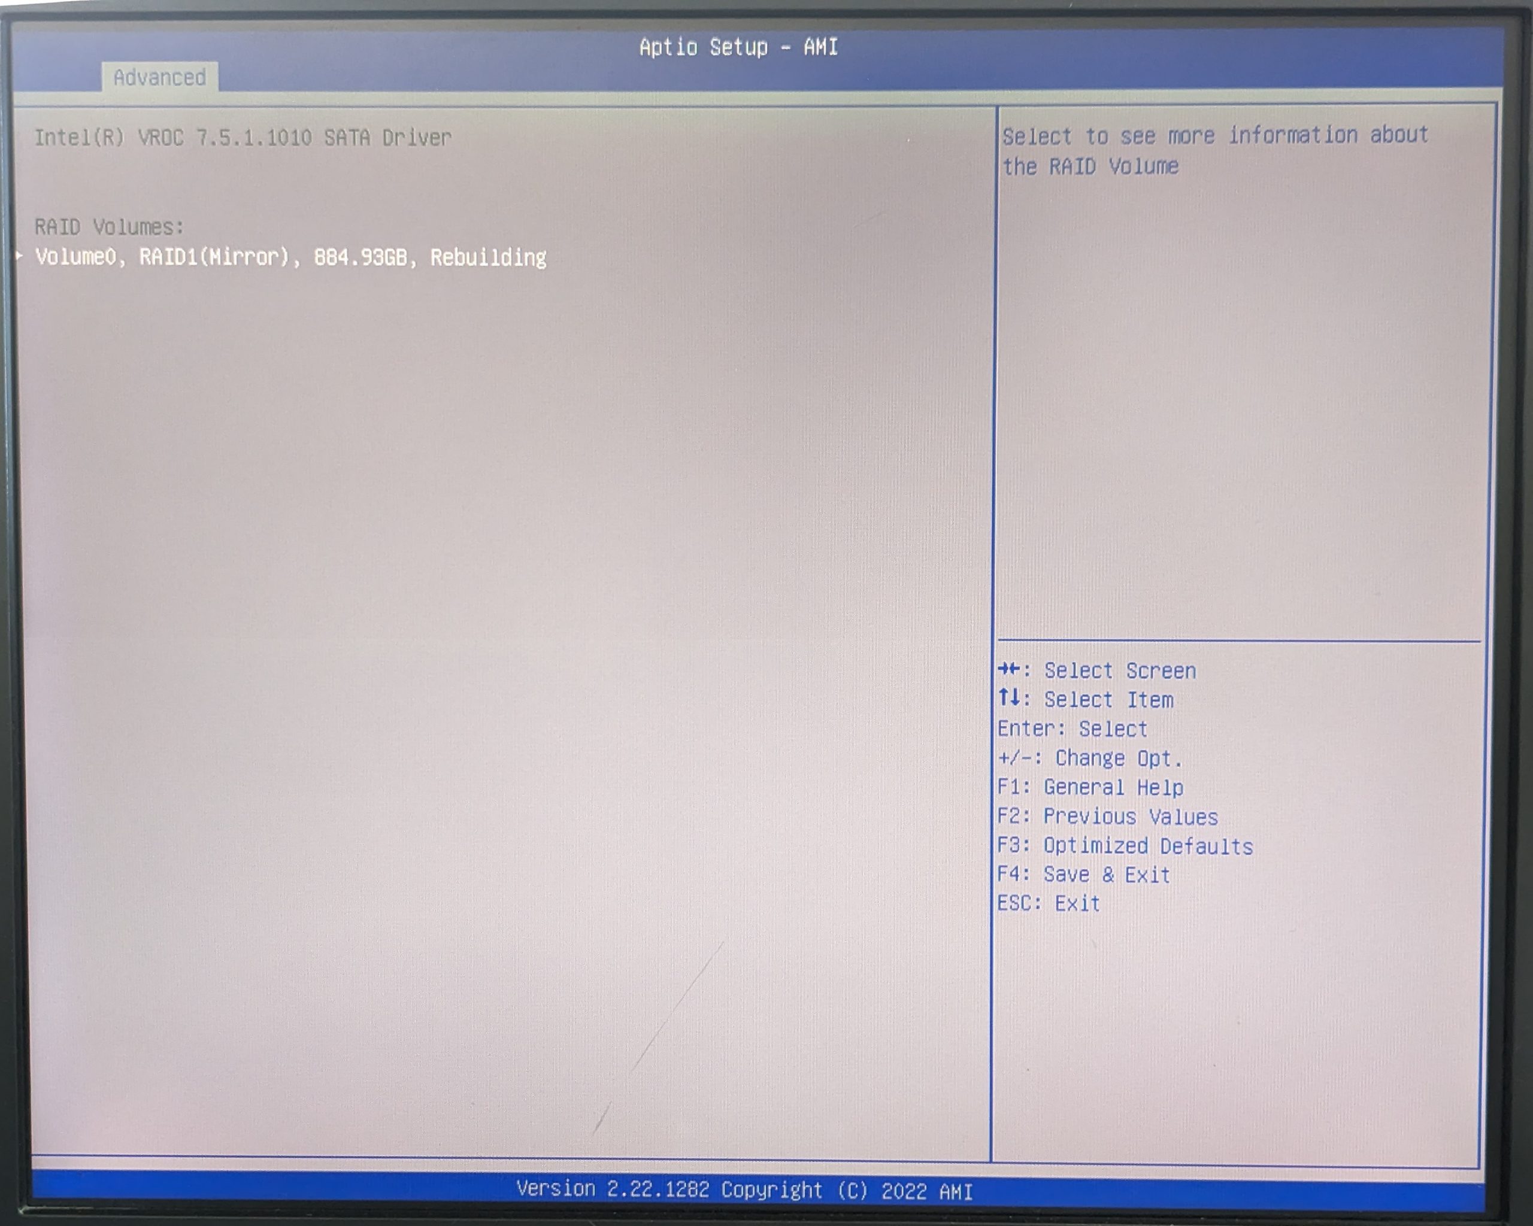
Task: Click the 884.93GB size in Volume0 row
Action: [x=360, y=257]
